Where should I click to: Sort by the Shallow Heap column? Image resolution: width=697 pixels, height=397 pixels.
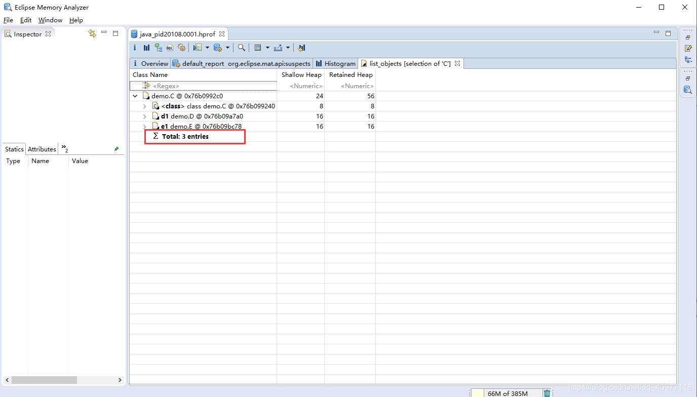pyautogui.click(x=301, y=74)
